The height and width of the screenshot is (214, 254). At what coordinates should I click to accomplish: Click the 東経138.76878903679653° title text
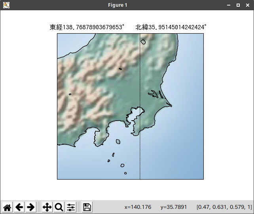(x=87, y=27)
